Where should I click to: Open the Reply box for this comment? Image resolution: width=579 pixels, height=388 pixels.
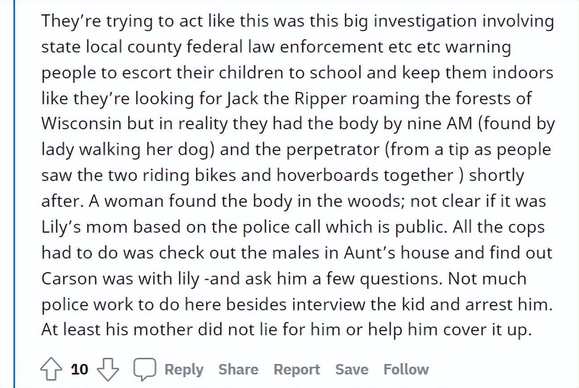tap(184, 369)
